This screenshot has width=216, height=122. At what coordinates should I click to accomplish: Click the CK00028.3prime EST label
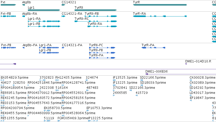(203, 78)
